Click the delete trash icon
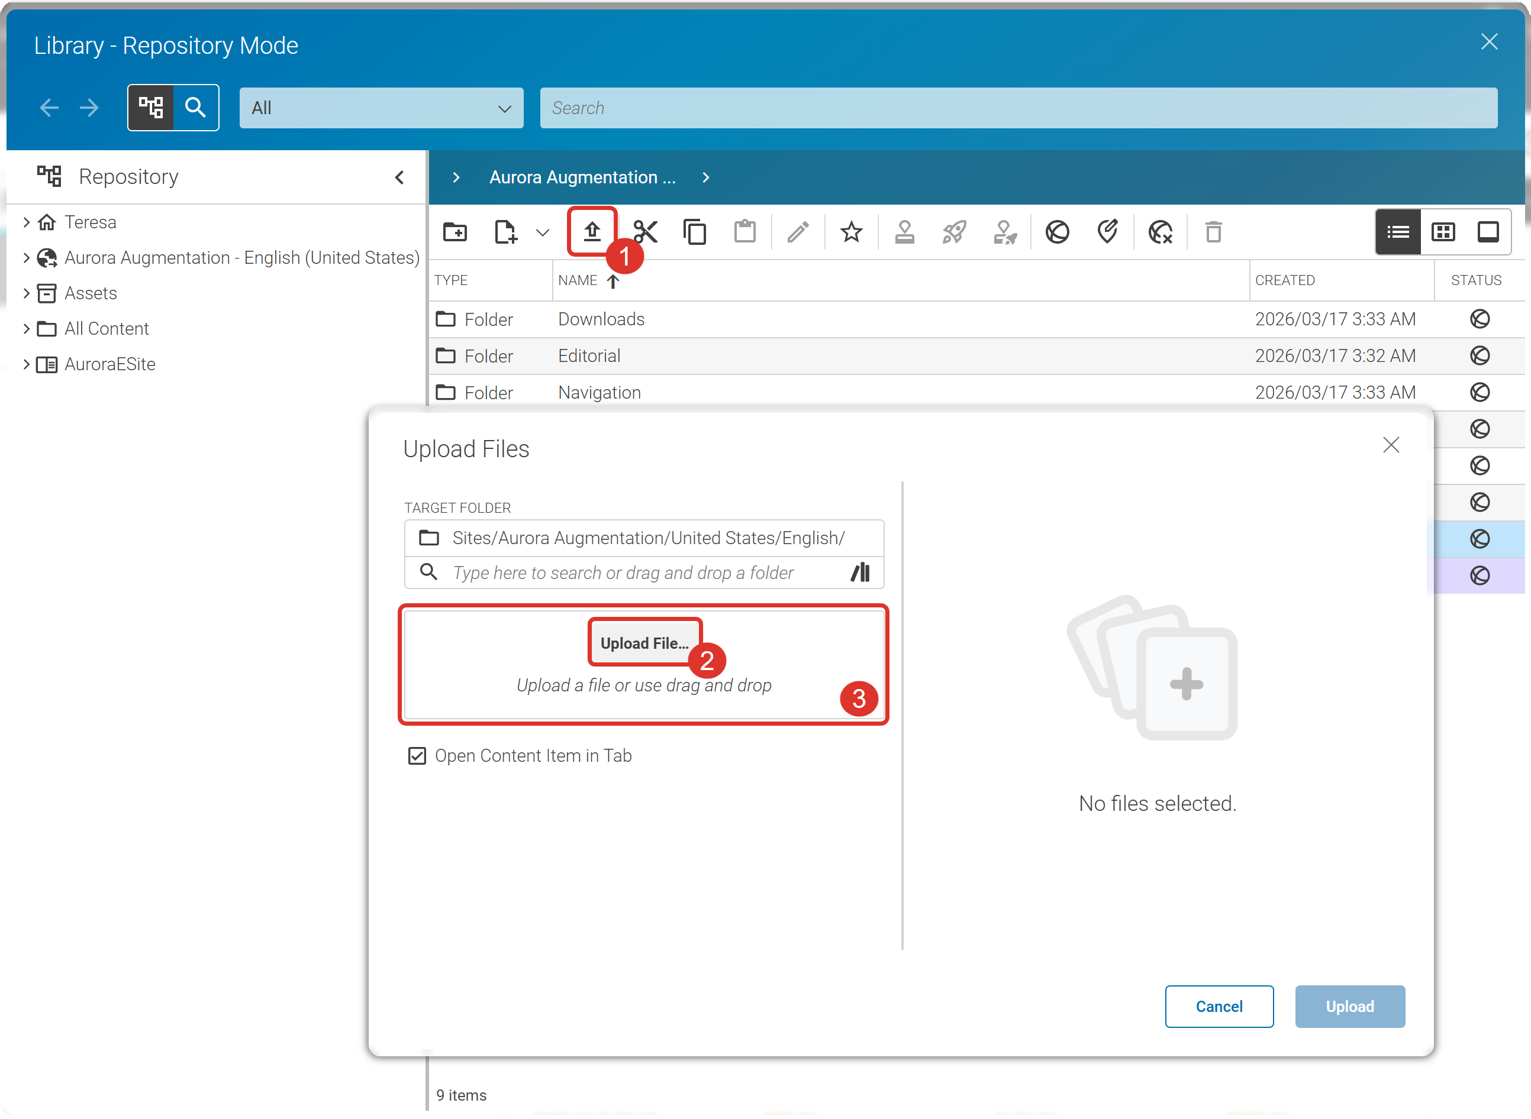This screenshot has width=1531, height=1119. (x=1213, y=232)
